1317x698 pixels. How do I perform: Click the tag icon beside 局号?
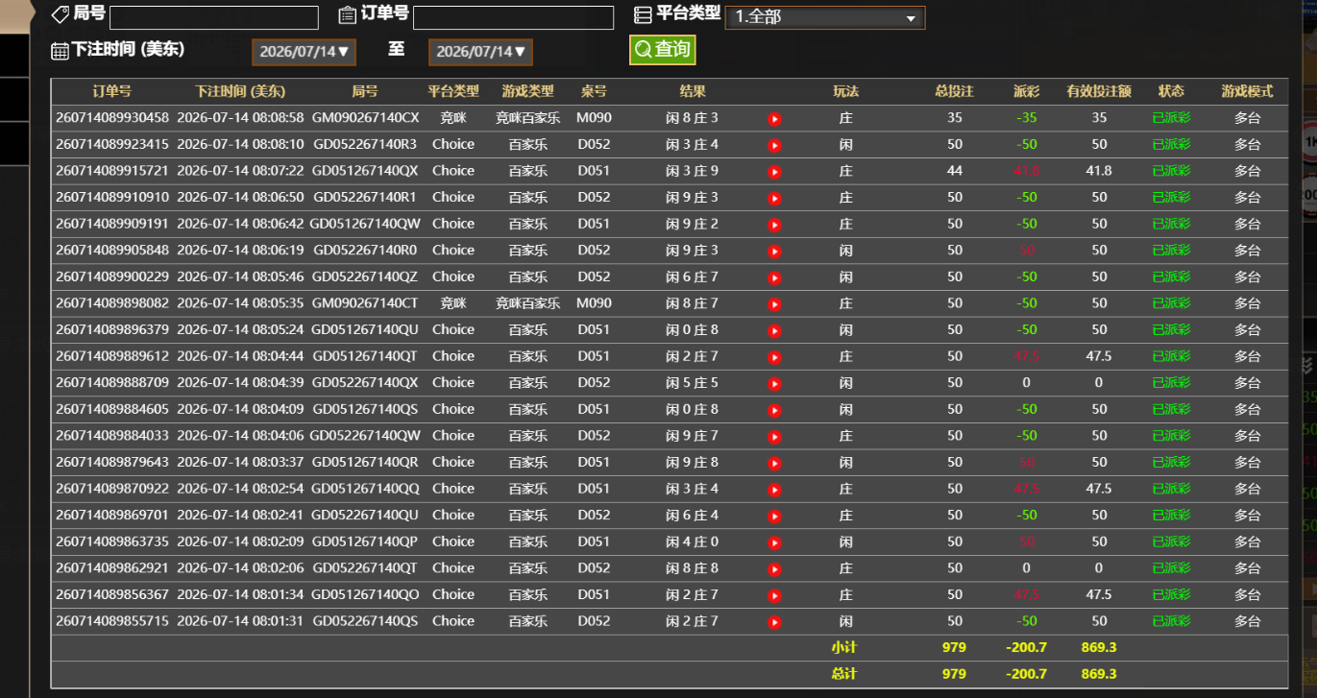60,14
